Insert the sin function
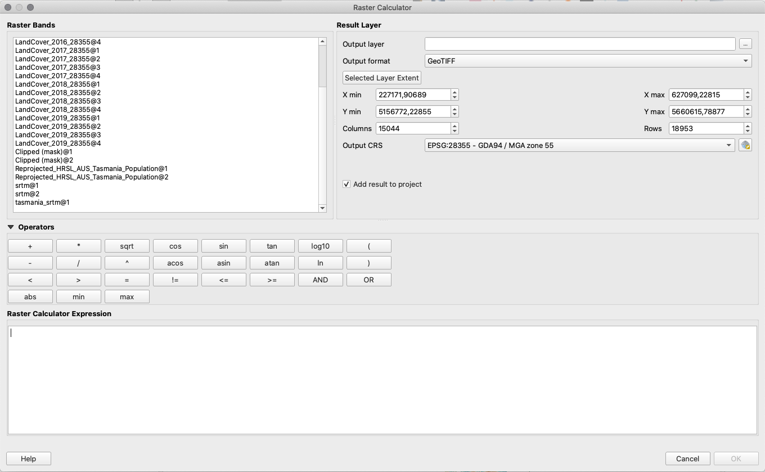765x472 pixels. coord(224,246)
